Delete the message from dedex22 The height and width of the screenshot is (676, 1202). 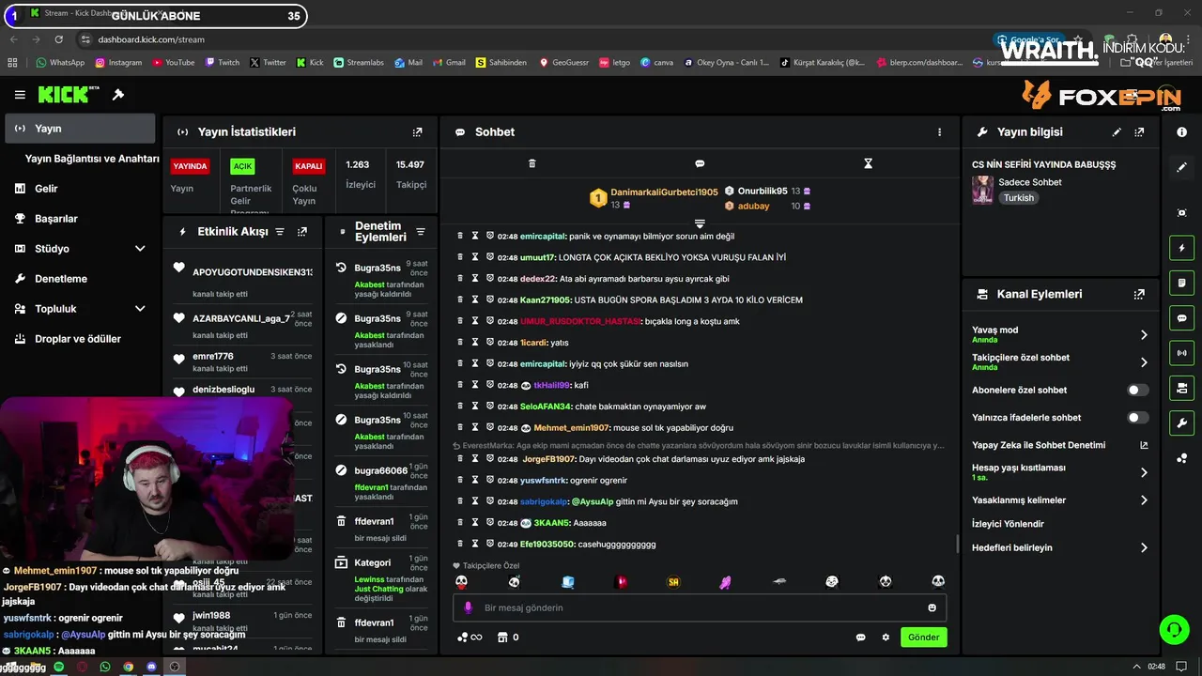pos(460,279)
